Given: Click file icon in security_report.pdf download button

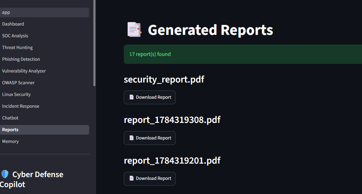Looking at the screenshot, I should (x=131, y=97).
